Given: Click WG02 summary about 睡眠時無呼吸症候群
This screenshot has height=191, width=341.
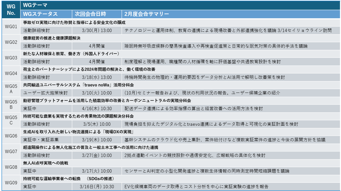Looking at the screenshot, I should coord(216,46).
